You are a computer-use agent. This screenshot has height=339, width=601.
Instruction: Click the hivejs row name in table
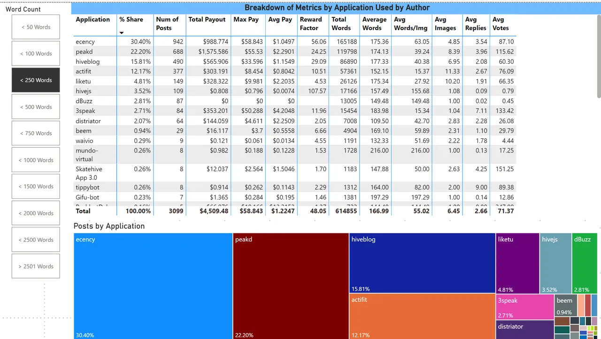click(84, 91)
